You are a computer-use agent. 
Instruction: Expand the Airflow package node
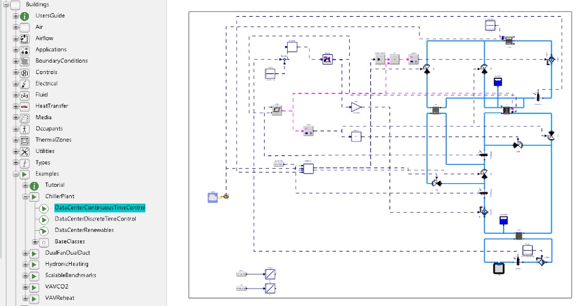pos(16,39)
